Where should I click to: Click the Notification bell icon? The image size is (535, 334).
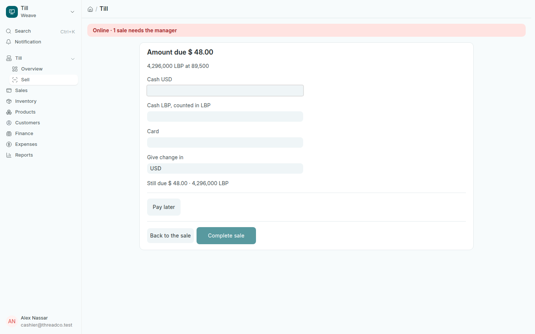coord(9,42)
